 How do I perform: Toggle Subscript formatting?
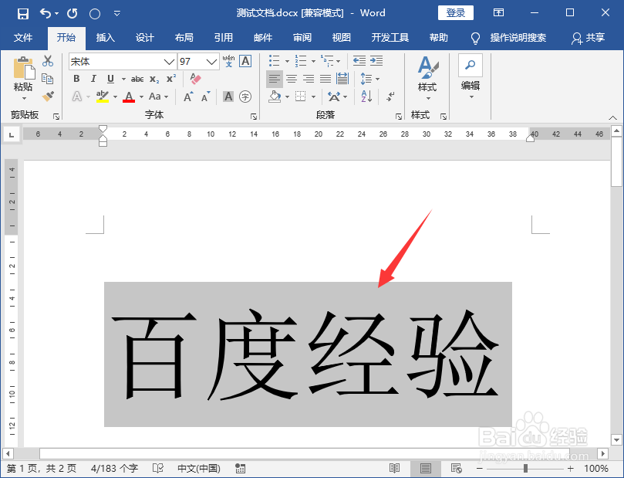[154, 79]
